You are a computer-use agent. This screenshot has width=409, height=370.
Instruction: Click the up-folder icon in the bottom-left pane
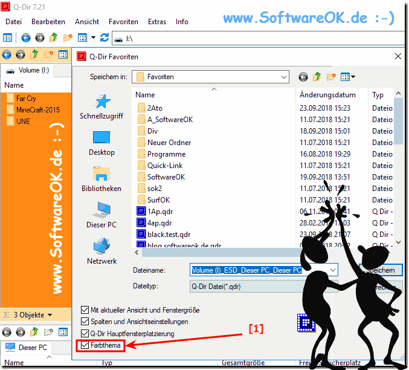point(34,332)
